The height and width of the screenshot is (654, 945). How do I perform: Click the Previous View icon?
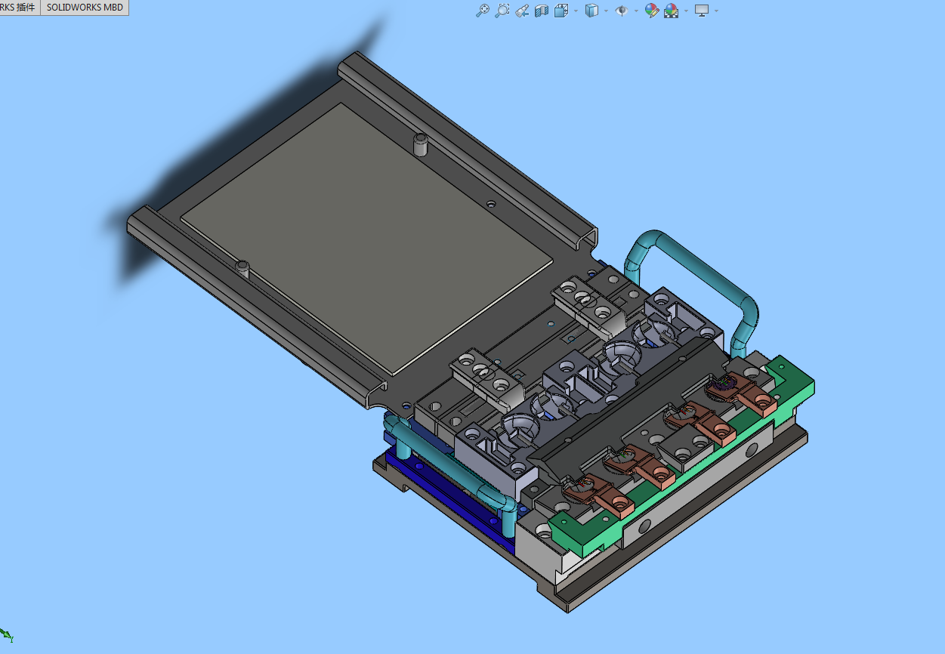tap(521, 11)
